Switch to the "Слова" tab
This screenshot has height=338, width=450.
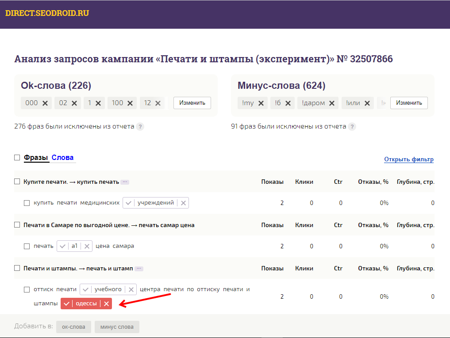(x=62, y=158)
